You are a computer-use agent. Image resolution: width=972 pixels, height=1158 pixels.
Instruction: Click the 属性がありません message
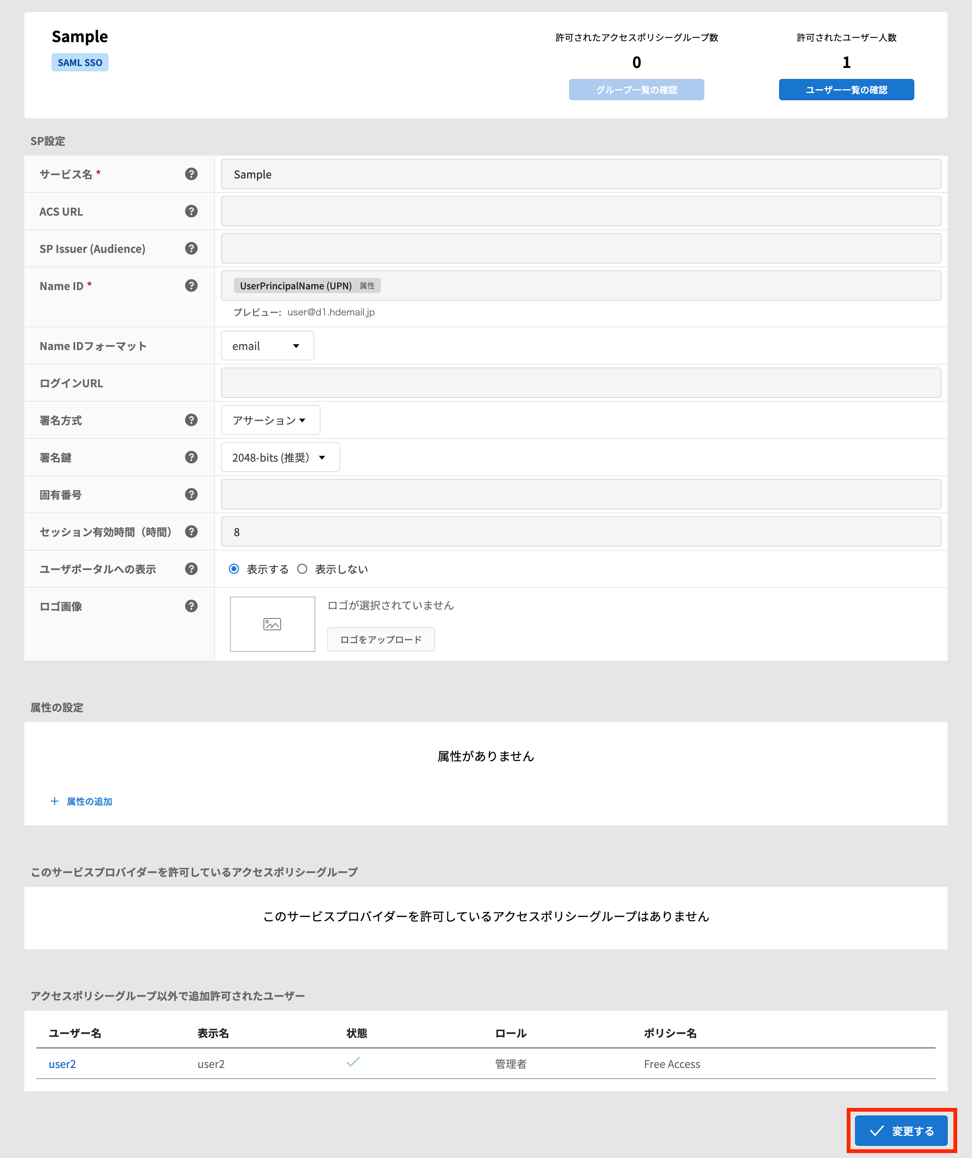tap(486, 757)
